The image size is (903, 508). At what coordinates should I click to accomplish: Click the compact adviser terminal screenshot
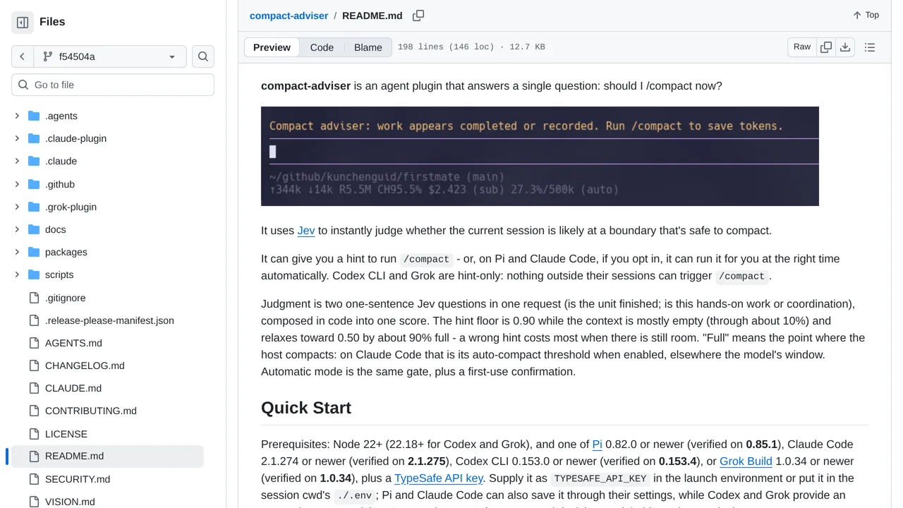point(540,157)
